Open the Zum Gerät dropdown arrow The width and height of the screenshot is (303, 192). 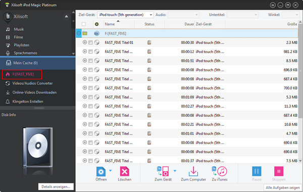(175, 171)
